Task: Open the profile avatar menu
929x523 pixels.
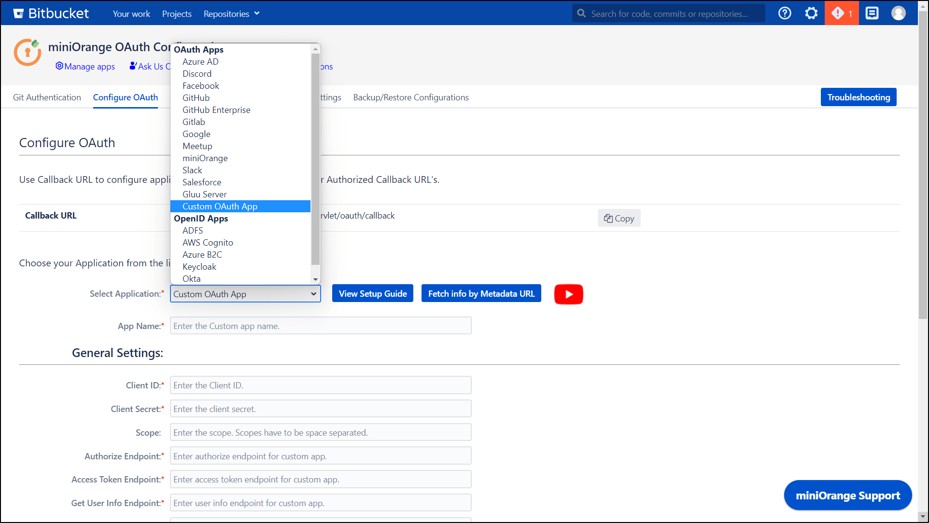Action: point(899,13)
